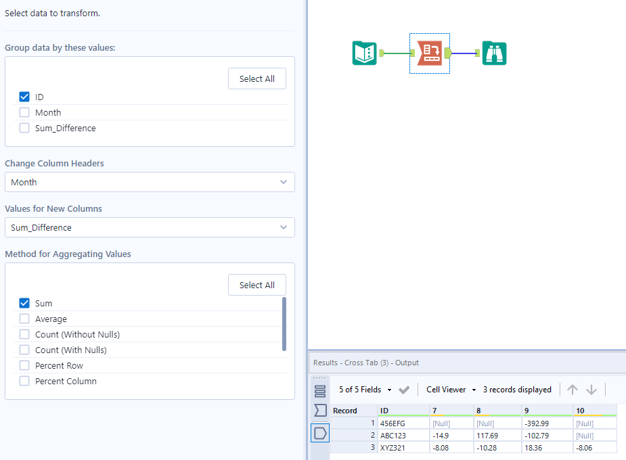Switch to metadata view in the Results panel
Screen dimensions: 626x460
click(319, 410)
